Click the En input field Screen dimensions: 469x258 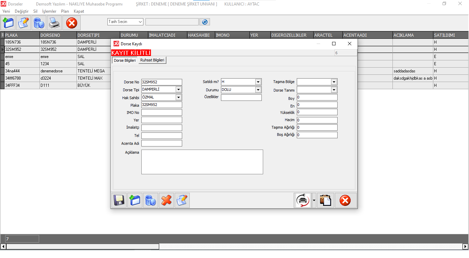point(317,105)
